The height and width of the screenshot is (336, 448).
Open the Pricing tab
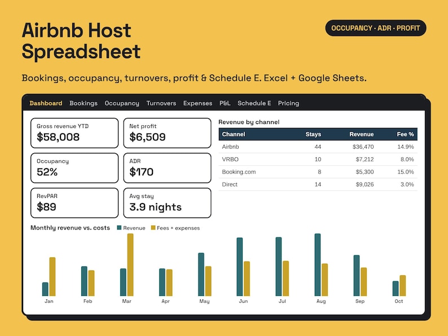click(288, 103)
